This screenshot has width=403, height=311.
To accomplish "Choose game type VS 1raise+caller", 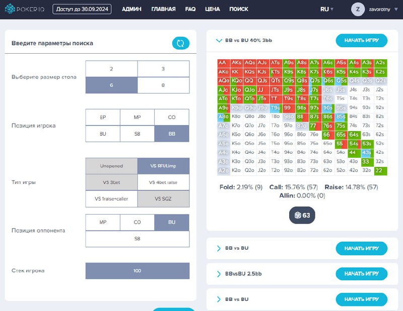I will click(111, 198).
